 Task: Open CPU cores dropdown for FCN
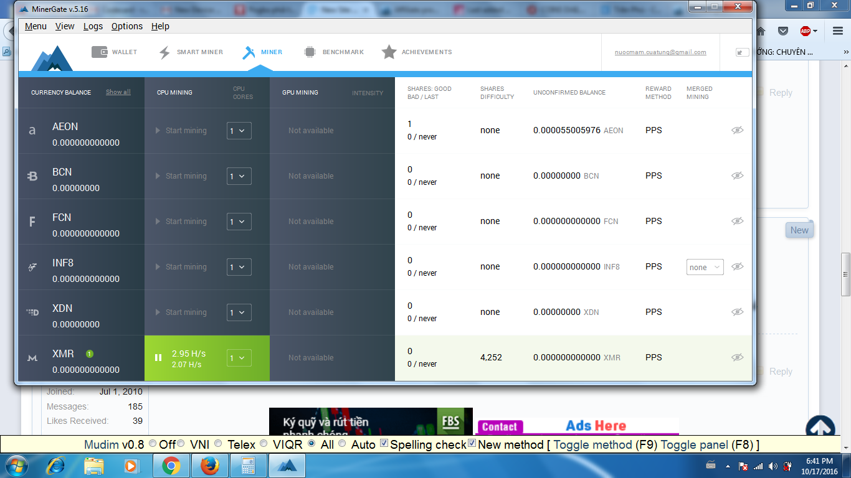[239, 222]
